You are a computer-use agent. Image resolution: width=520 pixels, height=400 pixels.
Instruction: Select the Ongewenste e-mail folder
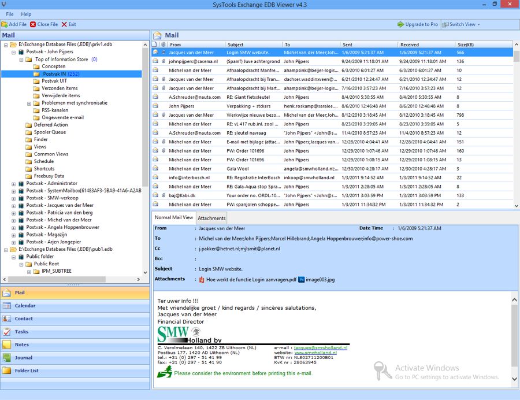62,117
